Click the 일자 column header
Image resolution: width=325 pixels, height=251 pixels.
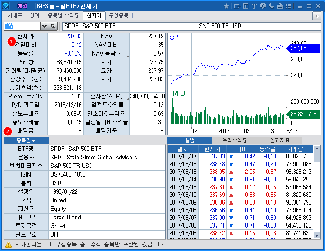[x=183, y=149]
